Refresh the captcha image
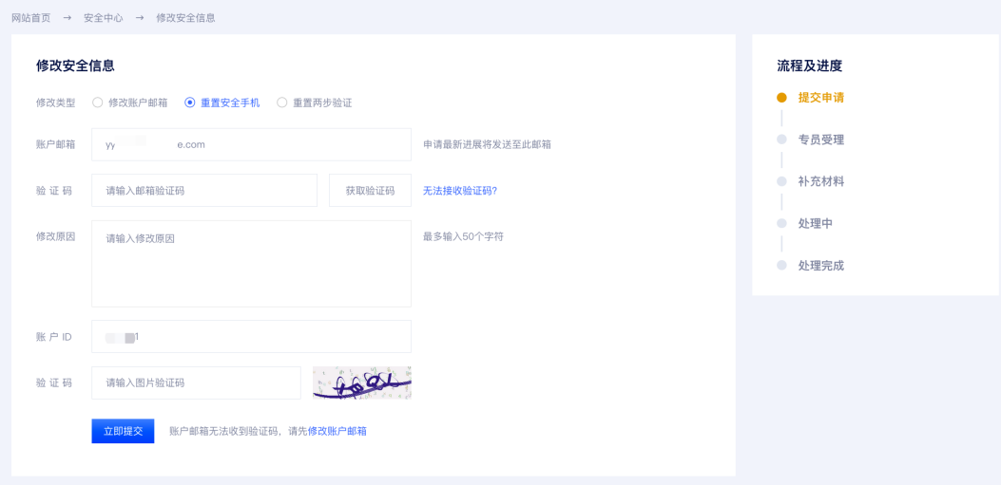 (x=362, y=383)
